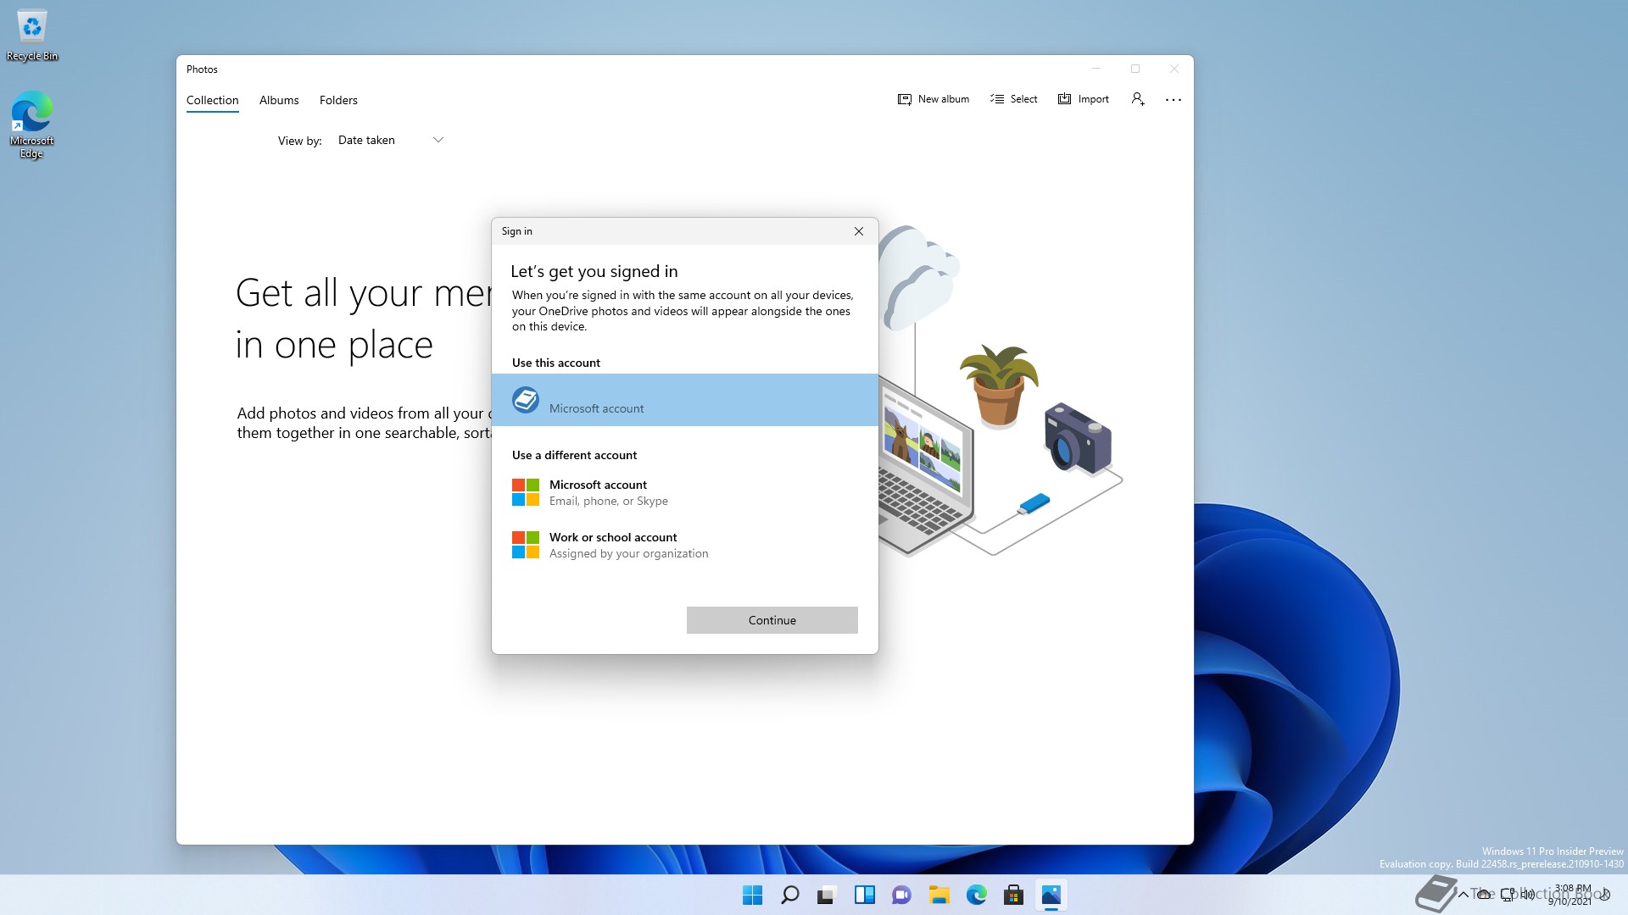1628x915 pixels.
Task: Click the New album label text
Action: click(x=944, y=99)
